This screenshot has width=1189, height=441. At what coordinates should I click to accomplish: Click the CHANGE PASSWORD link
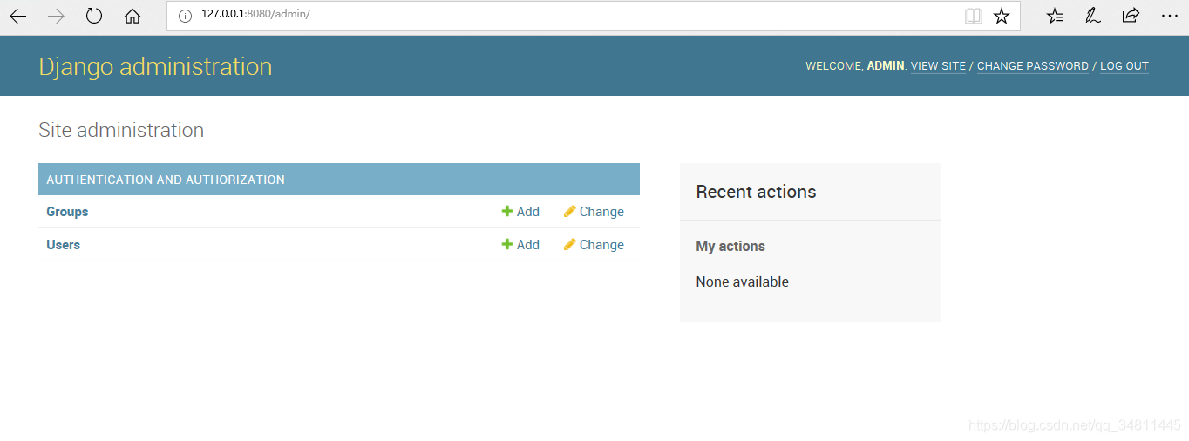coord(1032,66)
